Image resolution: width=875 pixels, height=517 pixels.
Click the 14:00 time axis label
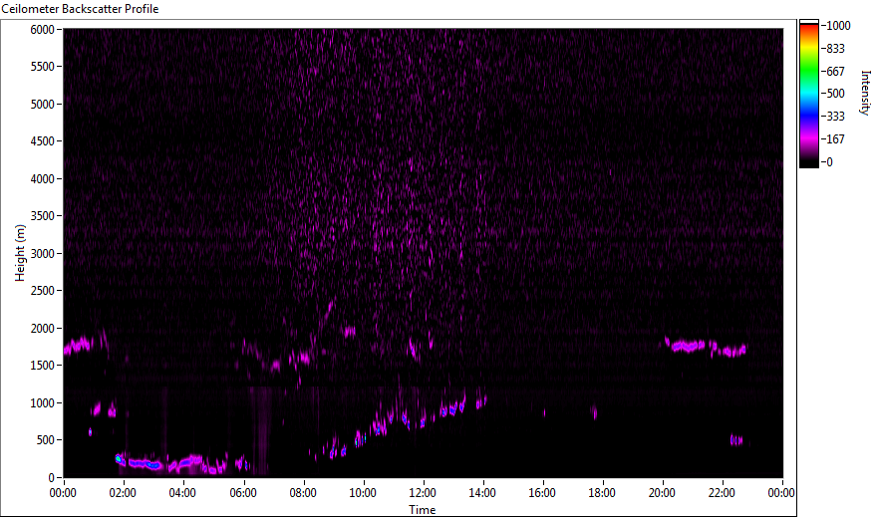pos(482,493)
